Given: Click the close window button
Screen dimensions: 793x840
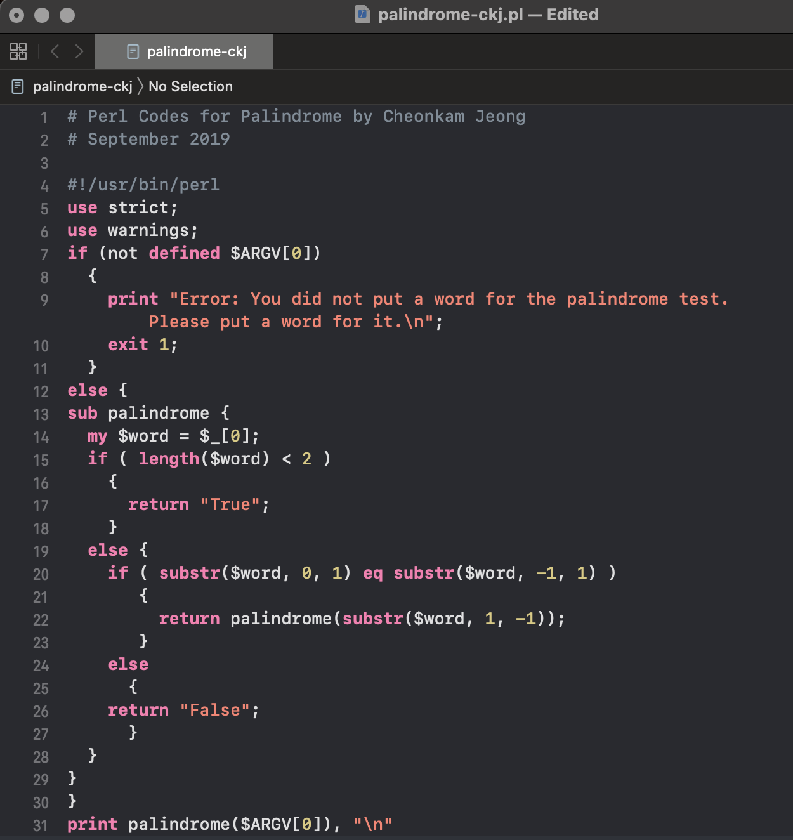Looking at the screenshot, I should 17,15.
